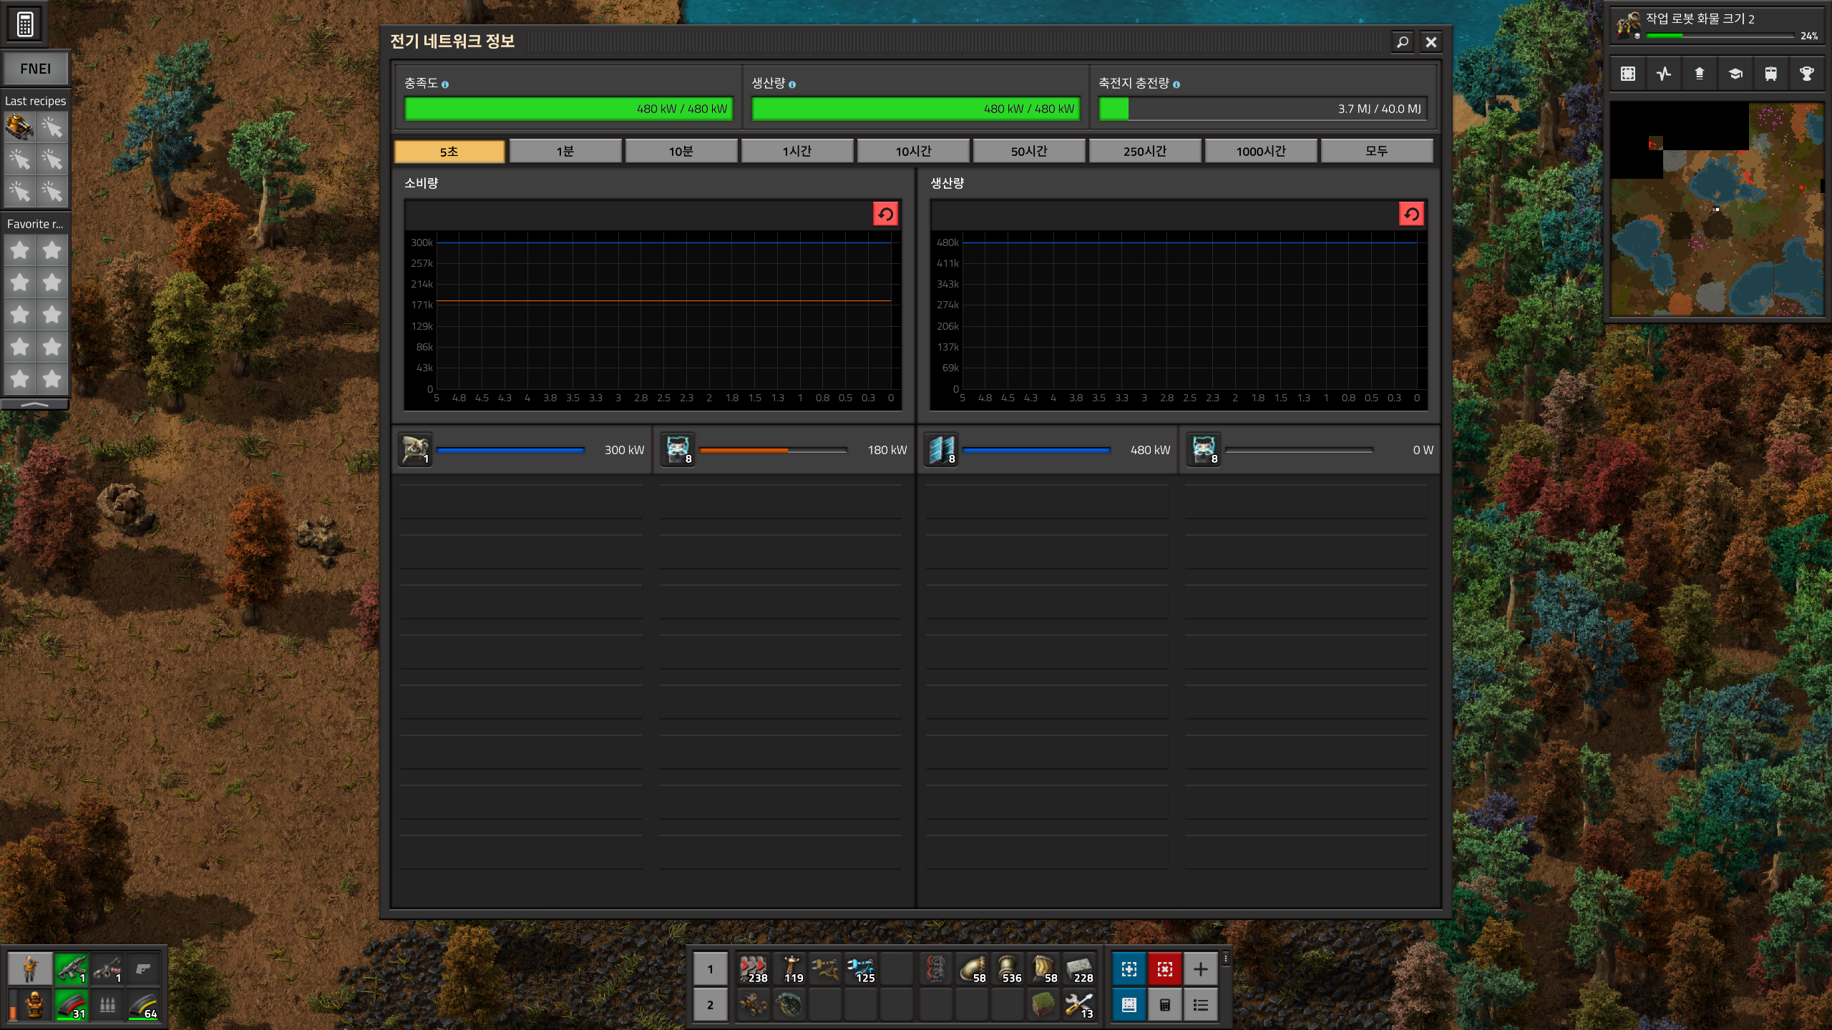The height and width of the screenshot is (1030, 1832).
Task: Click the 생산량 production bar at top
Action: [x=916, y=109]
